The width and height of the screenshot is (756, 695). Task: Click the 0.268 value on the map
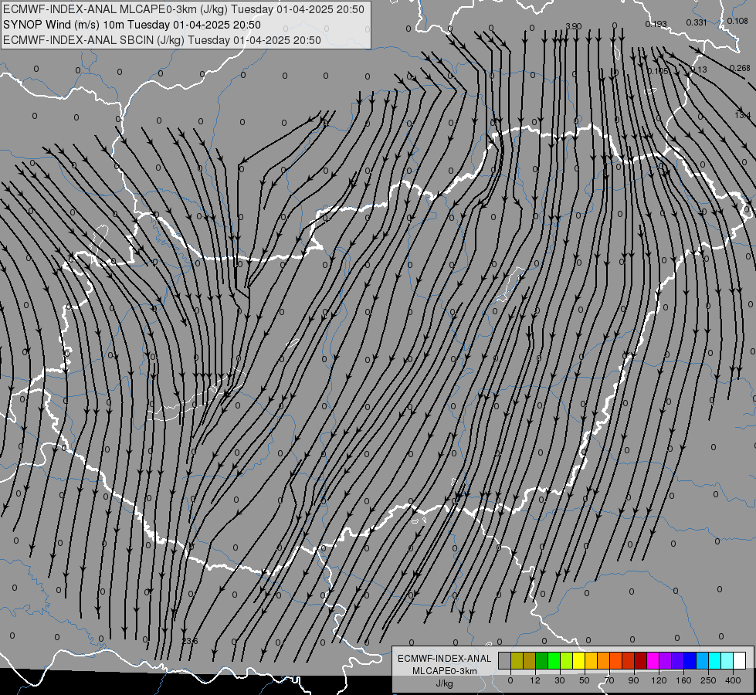click(740, 68)
